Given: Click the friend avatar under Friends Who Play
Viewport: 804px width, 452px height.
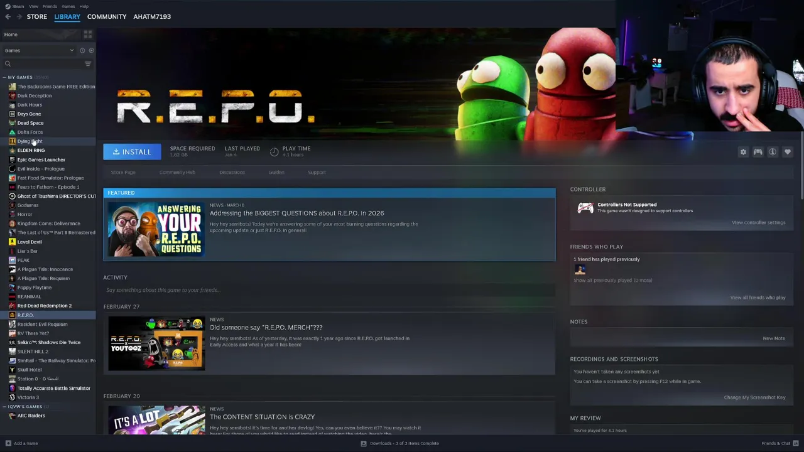Looking at the screenshot, I should [x=580, y=269].
